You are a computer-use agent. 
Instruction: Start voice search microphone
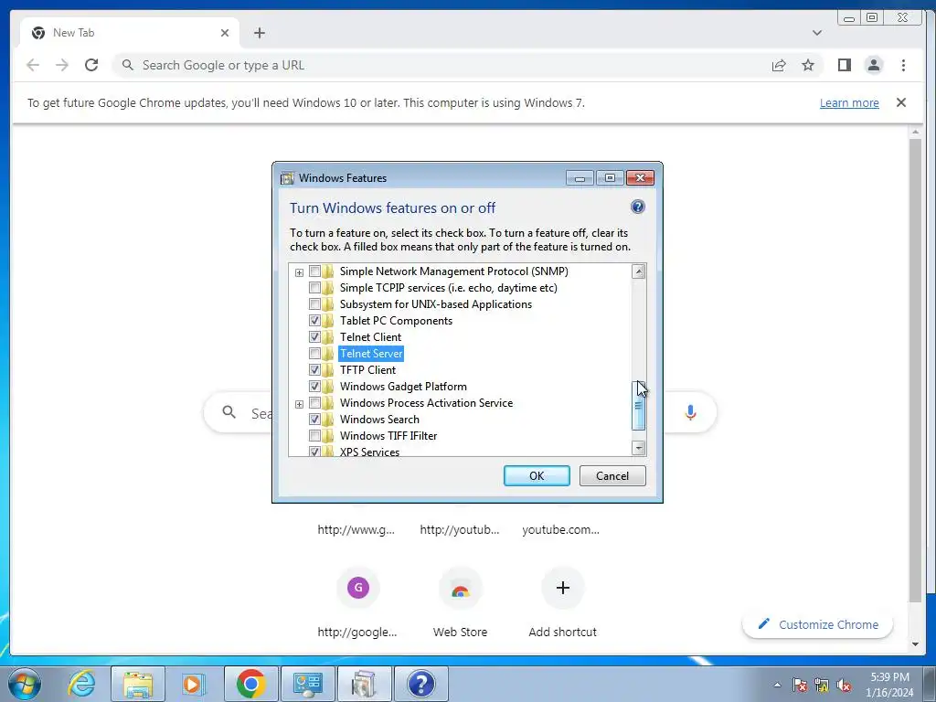[x=691, y=412]
